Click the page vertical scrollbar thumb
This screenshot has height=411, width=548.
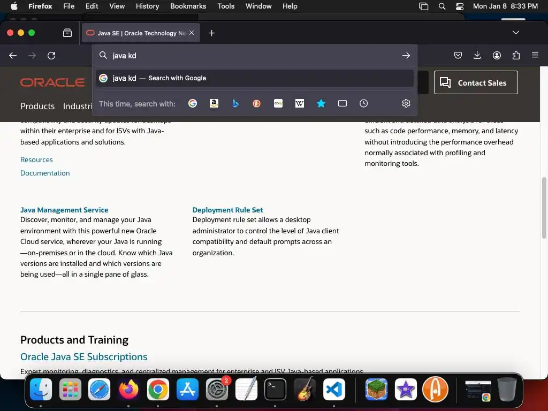544,208
